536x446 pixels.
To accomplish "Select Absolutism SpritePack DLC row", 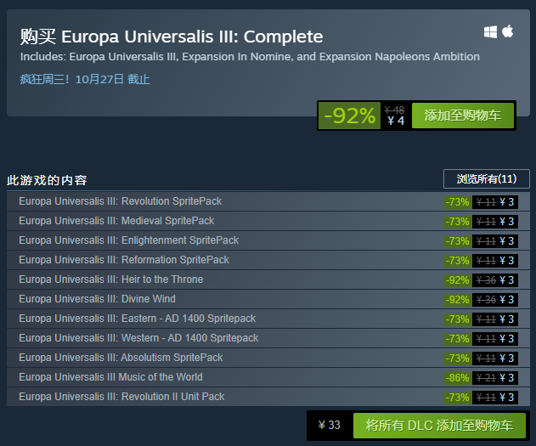I will point(121,358).
